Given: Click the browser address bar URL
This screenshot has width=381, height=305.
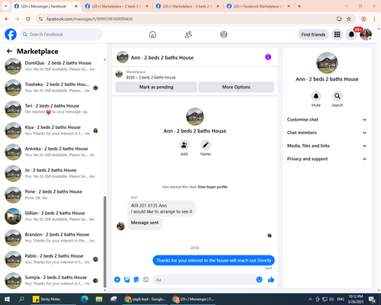Looking at the screenshot, I should [x=89, y=19].
